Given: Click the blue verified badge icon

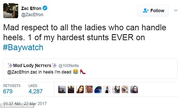Looking at the screenshot, I should pos(45,8).
